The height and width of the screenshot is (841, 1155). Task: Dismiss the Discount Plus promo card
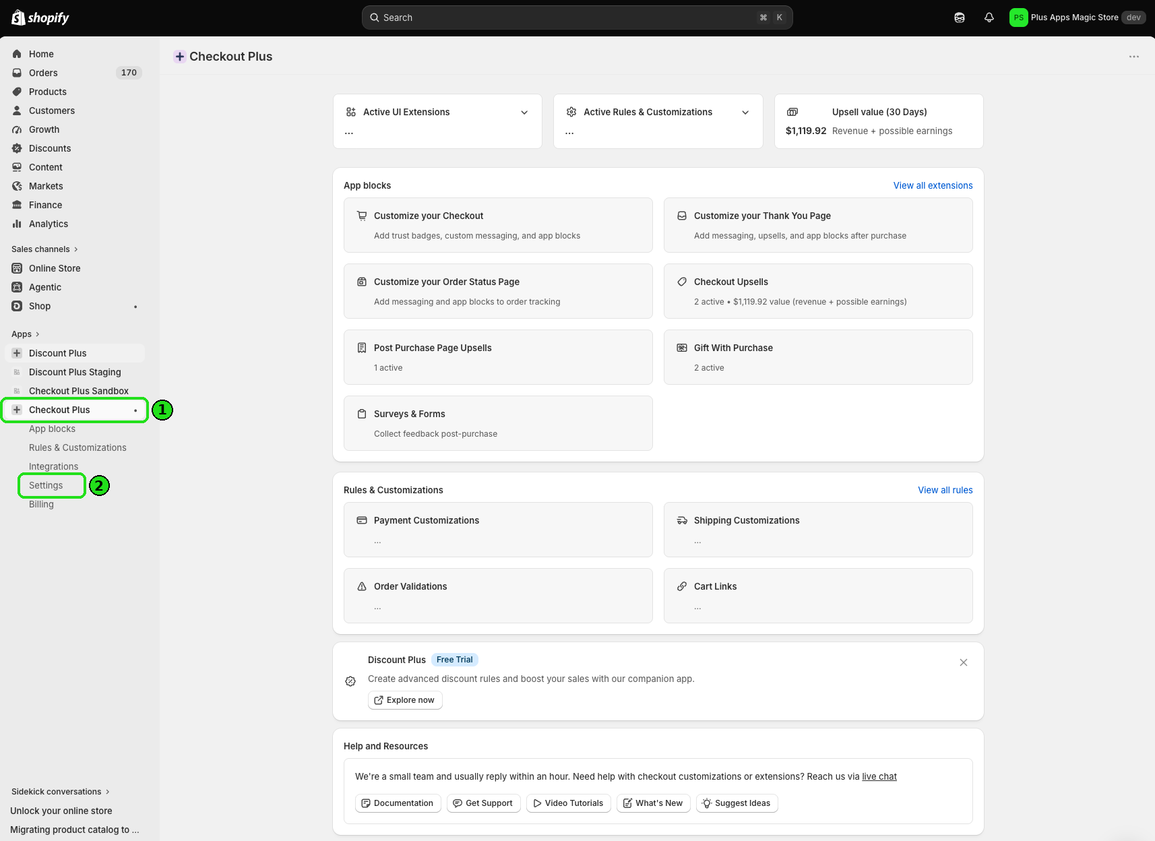click(x=964, y=662)
